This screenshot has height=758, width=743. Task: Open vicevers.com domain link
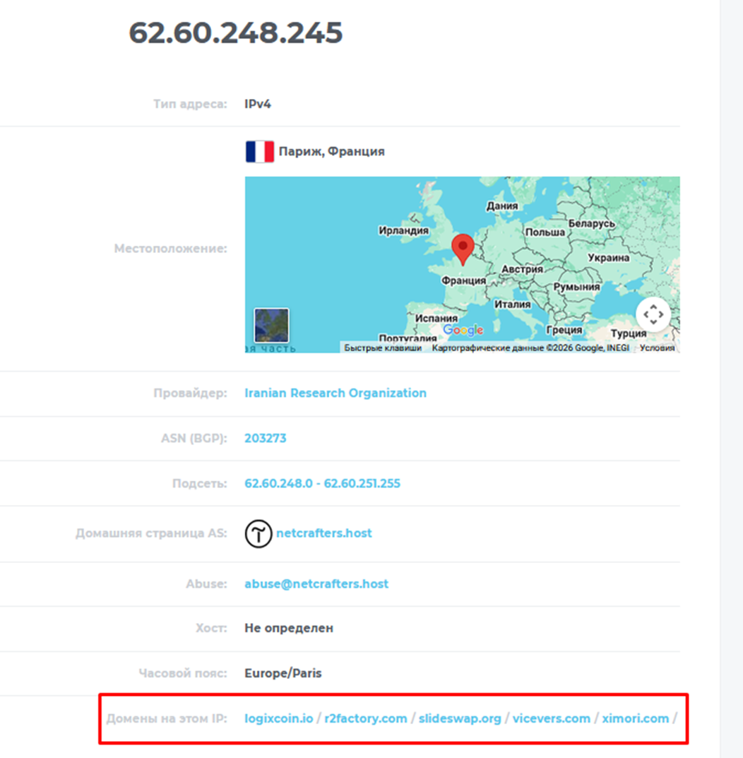(552, 719)
